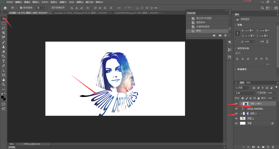
Task: Select the Lasso tool
Action: pyautogui.click(x=4, y=28)
